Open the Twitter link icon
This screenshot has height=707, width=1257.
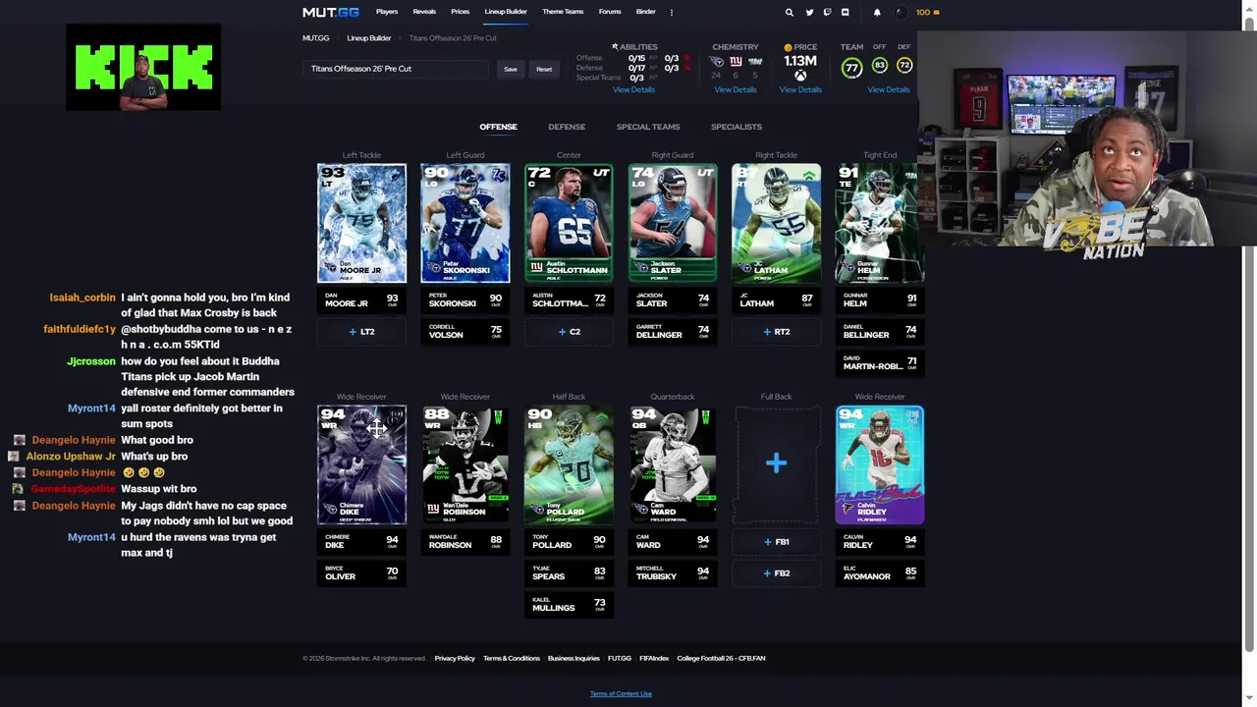[809, 12]
